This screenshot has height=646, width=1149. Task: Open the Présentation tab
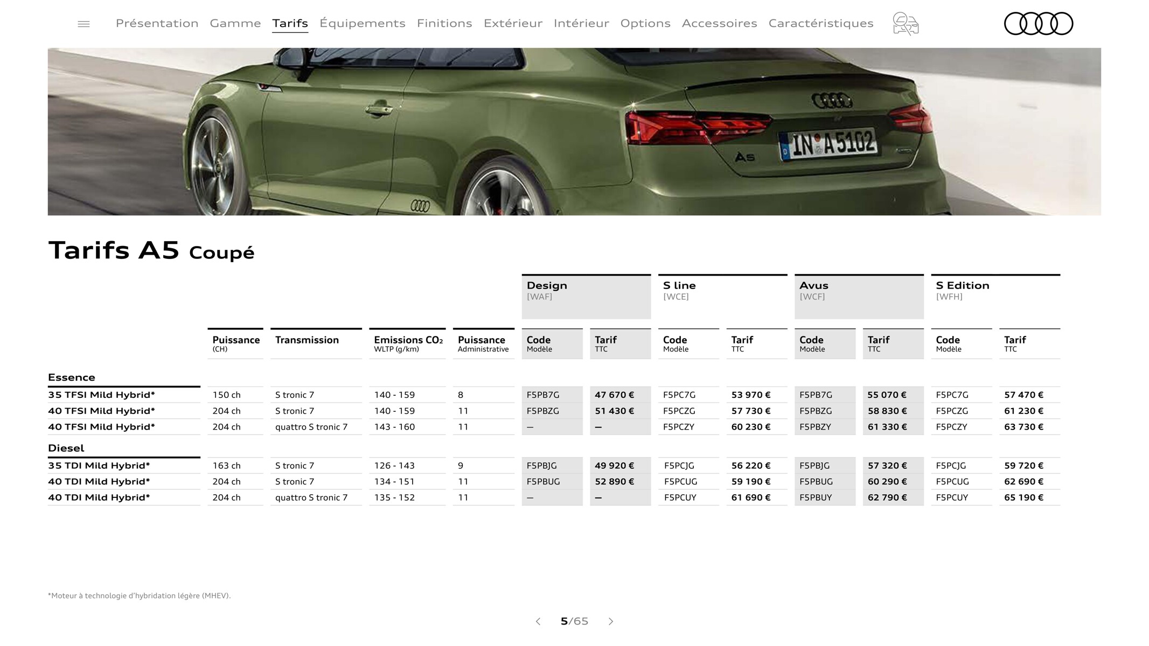pyautogui.click(x=157, y=23)
